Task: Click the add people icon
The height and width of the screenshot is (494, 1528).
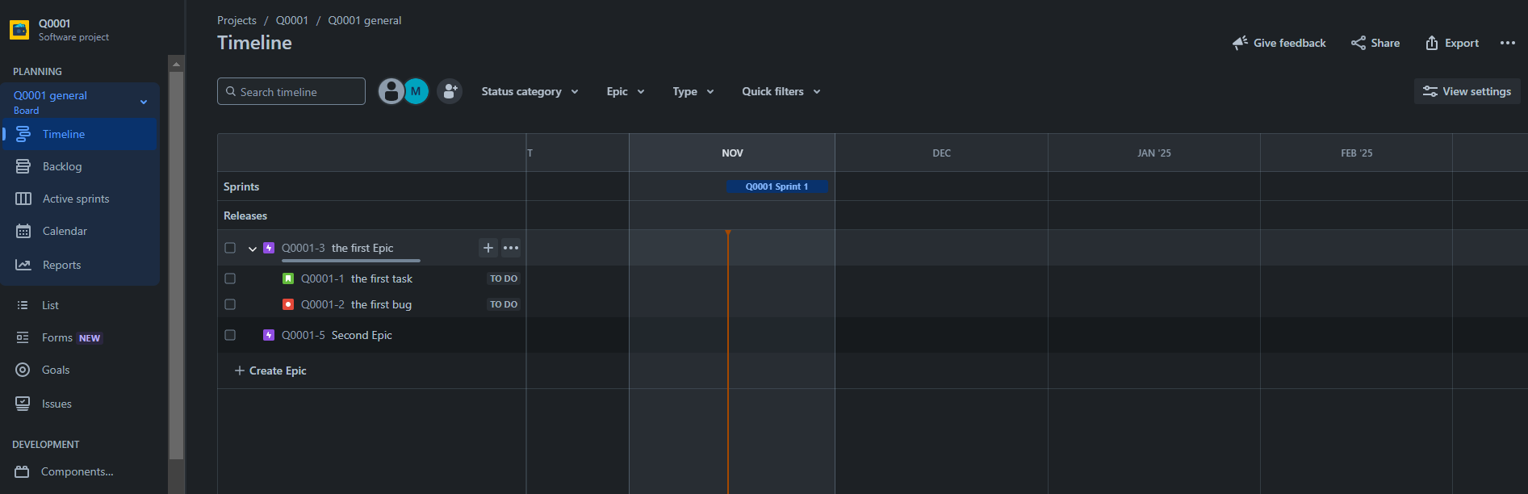Action: [450, 91]
